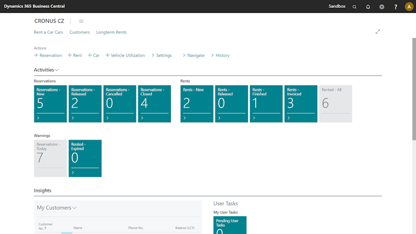Open the Reservations - Released tile

[x=85, y=104]
